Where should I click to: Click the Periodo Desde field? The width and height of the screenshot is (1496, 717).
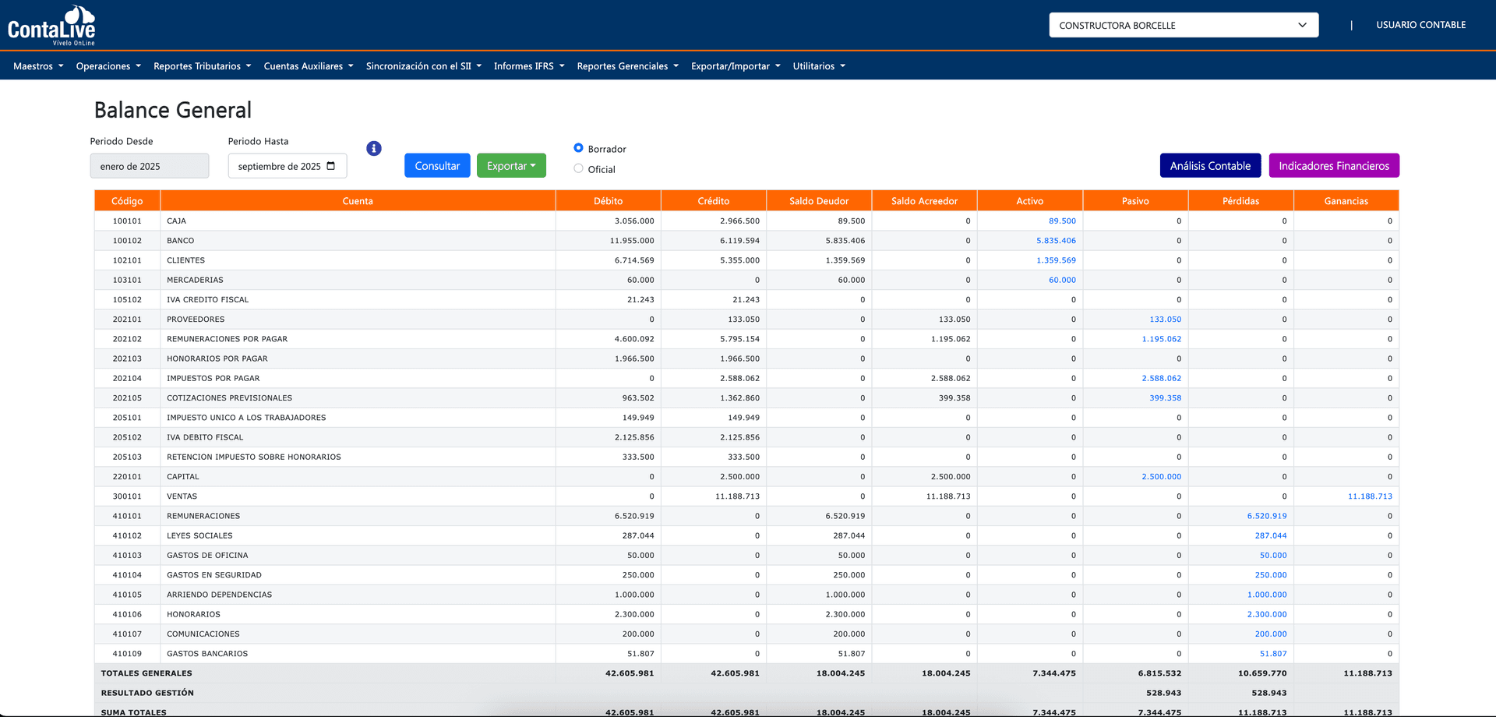click(150, 166)
